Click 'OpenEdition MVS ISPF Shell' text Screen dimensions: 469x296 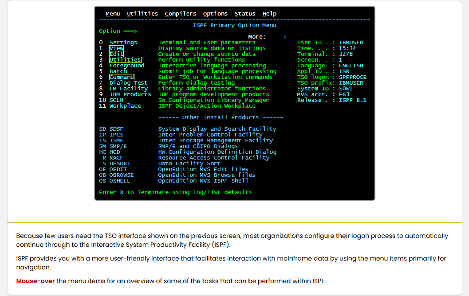tap(203, 181)
